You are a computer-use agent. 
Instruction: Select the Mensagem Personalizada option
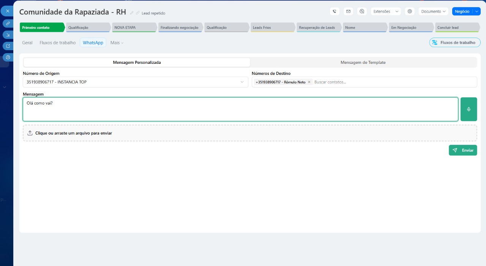click(137, 62)
